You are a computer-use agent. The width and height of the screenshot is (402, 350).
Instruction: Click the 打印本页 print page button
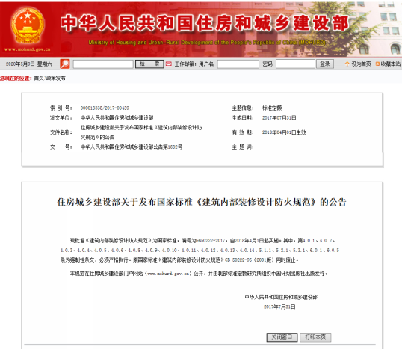(315, 337)
